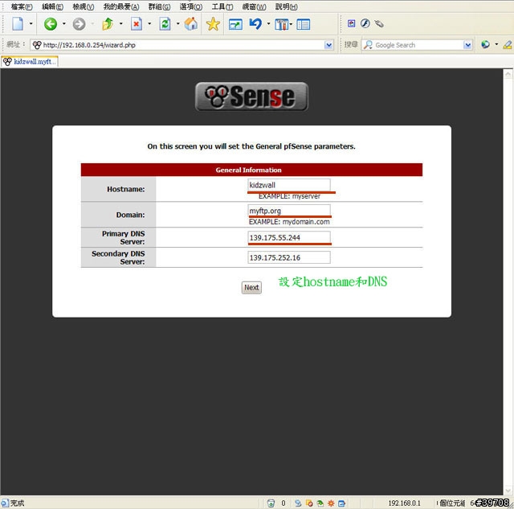
Task: Click the new page toolbar icon
Action: tap(18, 23)
